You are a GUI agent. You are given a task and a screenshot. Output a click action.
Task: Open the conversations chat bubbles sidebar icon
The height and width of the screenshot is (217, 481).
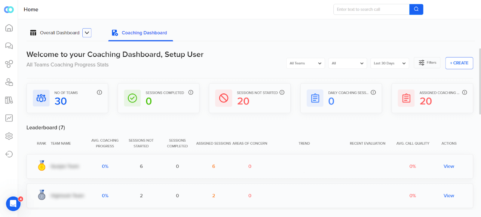click(9, 46)
